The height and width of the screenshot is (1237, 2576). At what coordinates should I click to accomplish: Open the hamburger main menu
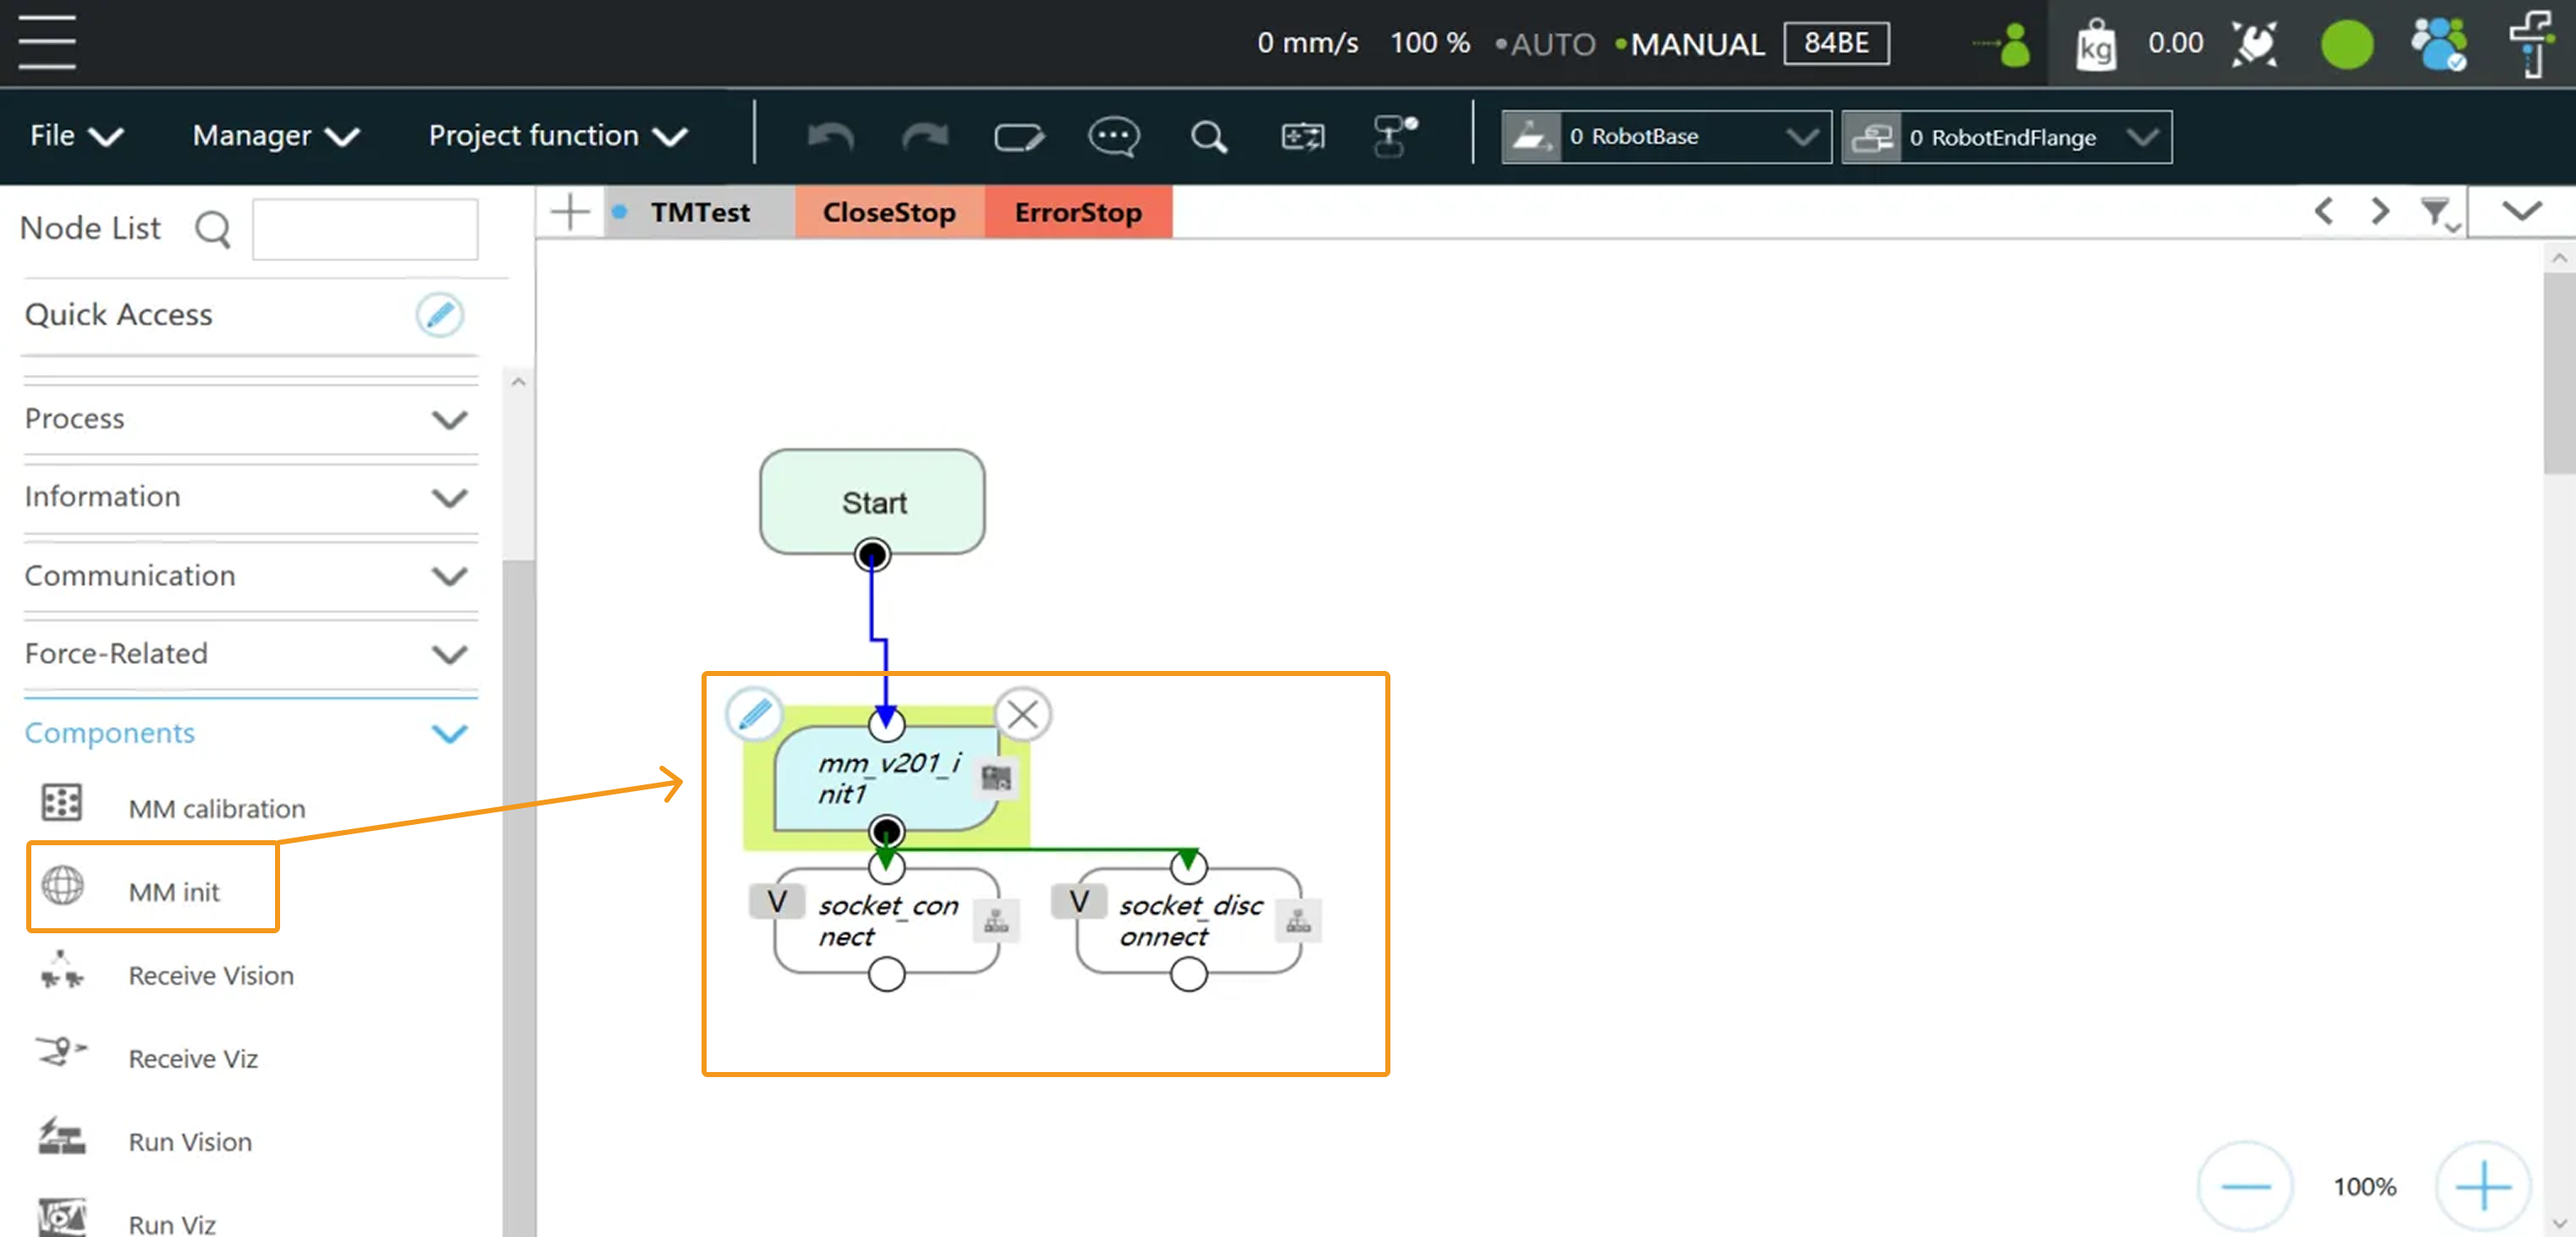coord(46,43)
